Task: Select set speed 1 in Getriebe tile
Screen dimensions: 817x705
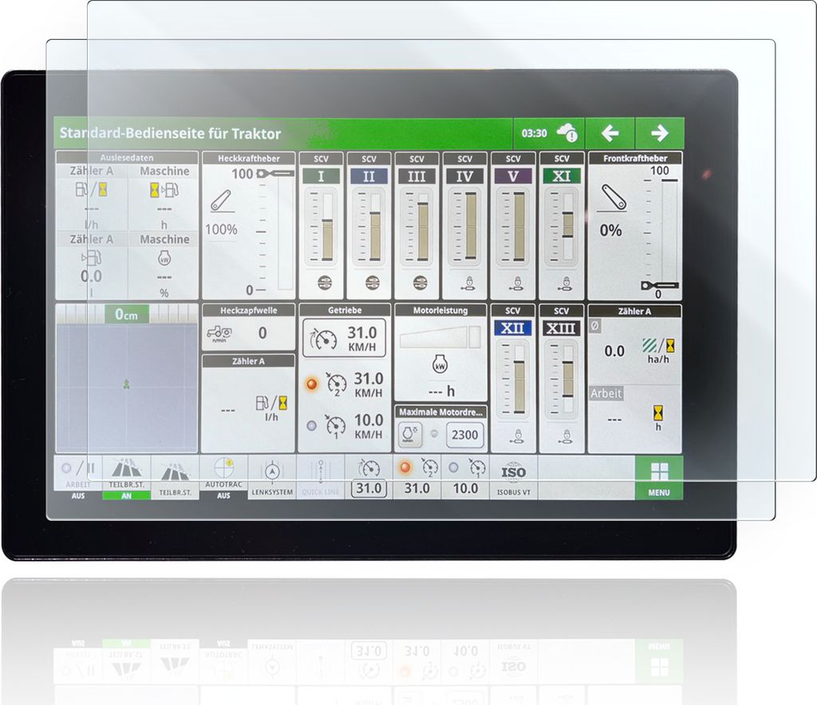Action: click(x=345, y=426)
